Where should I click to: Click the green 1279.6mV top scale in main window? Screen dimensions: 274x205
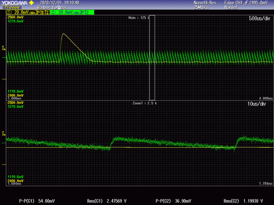(15, 21)
